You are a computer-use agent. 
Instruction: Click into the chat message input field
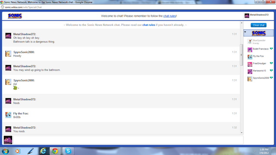click(129, 140)
